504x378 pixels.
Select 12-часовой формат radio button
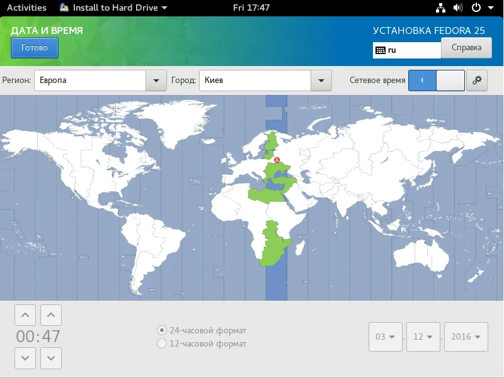pyautogui.click(x=162, y=343)
